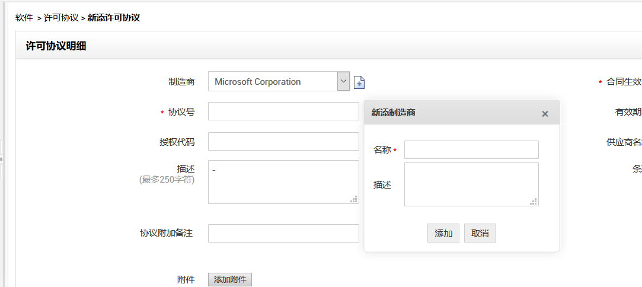
Task: Click the 名称 field in the popup
Action: click(471, 149)
